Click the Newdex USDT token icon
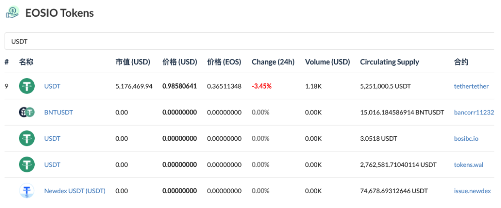This screenshot has height=208, width=501. [27, 191]
